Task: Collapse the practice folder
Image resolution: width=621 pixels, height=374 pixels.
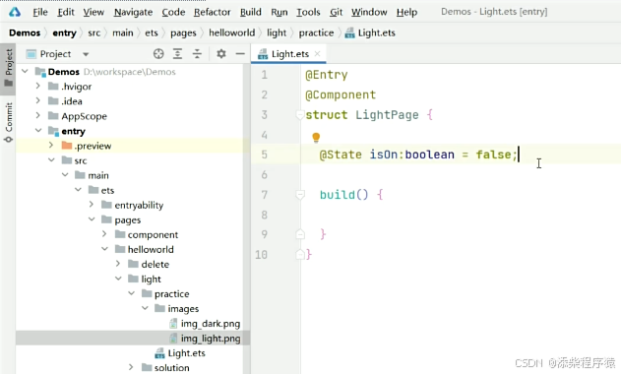Action: [x=132, y=293]
